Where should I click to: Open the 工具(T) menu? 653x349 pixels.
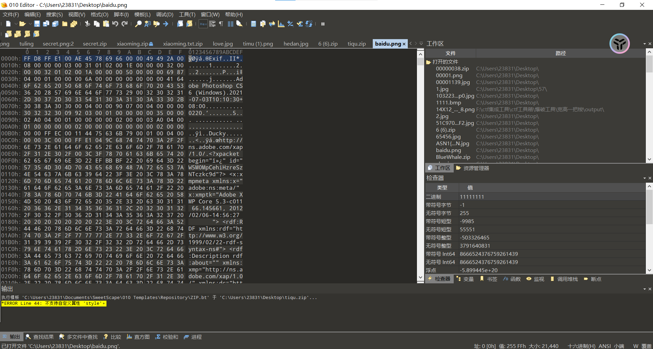pos(187,15)
